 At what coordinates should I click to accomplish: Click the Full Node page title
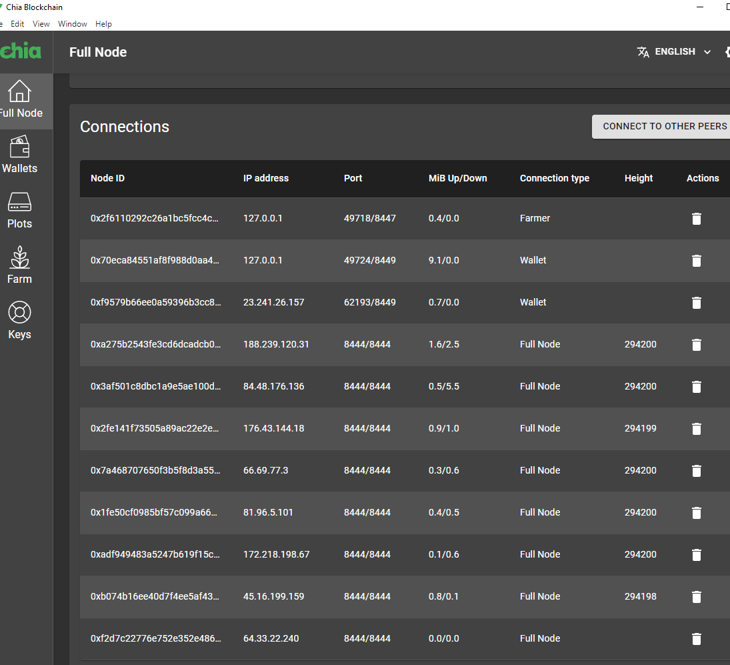(98, 52)
